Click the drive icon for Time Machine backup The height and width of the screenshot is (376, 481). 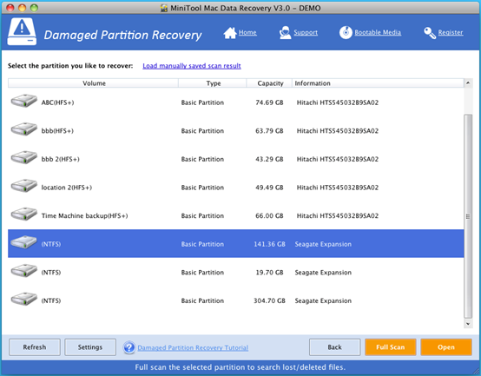24,214
